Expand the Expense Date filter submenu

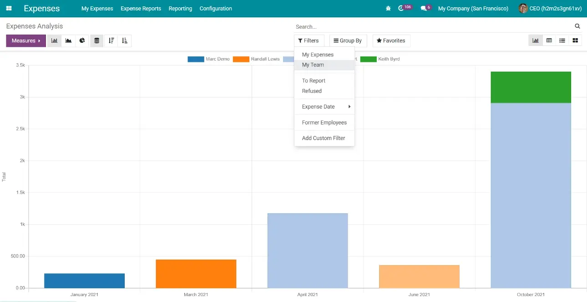pyautogui.click(x=324, y=107)
